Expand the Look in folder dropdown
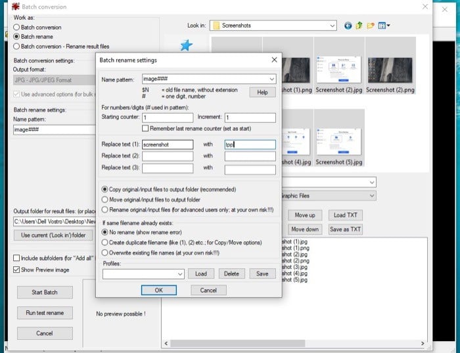 tap(333, 26)
